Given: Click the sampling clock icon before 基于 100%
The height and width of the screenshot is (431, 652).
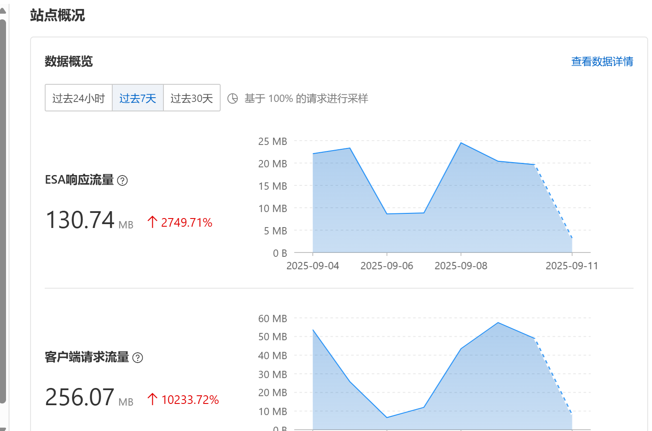Looking at the screenshot, I should coord(233,99).
